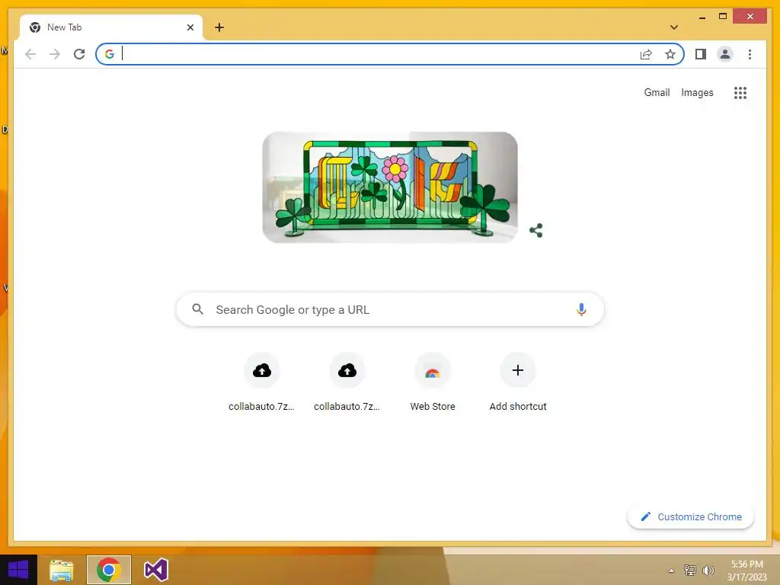
Task: Click the Search Google or type a URL box
Action: pos(390,309)
